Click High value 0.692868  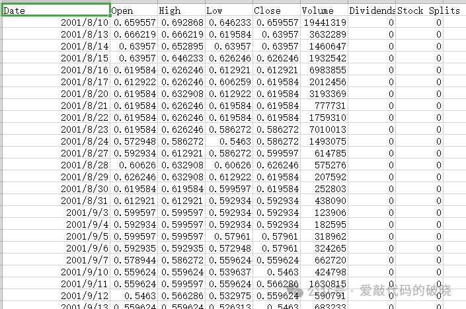coord(182,22)
